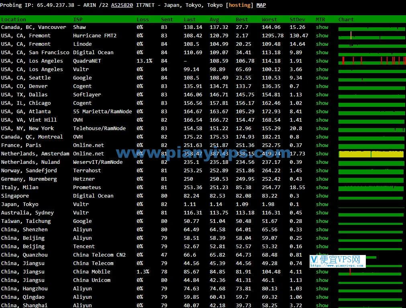Select the Netherlands, Nuland location cell
Image resolution: width=406 pixels, height=308 pixels.
click(x=30, y=162)
